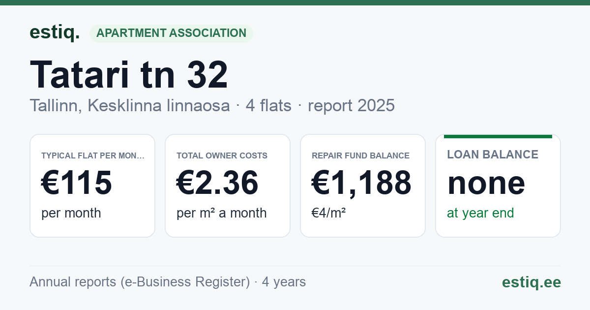
Task: Click the LOAN BALANCE label
Action: [493, 155]
